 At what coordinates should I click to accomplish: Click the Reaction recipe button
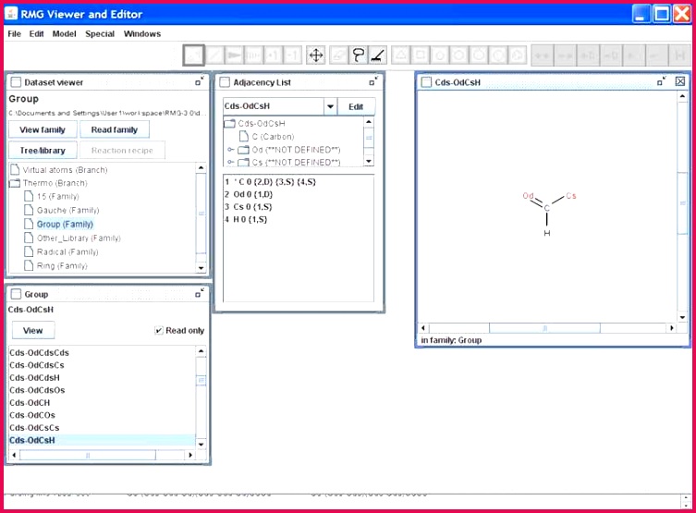coord(122,151)
